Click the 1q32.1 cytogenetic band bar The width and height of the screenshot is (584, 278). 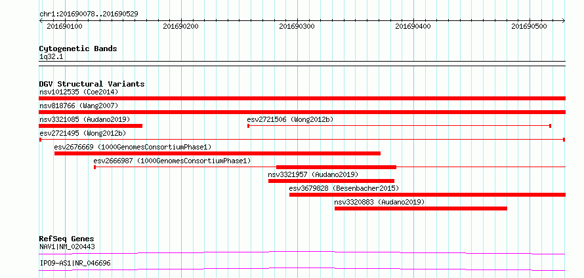(x=302, y=64)
